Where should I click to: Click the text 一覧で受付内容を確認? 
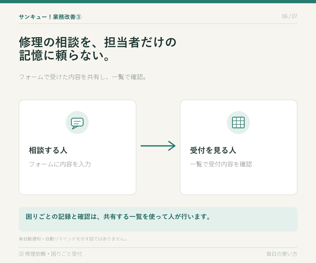point(221,164)
